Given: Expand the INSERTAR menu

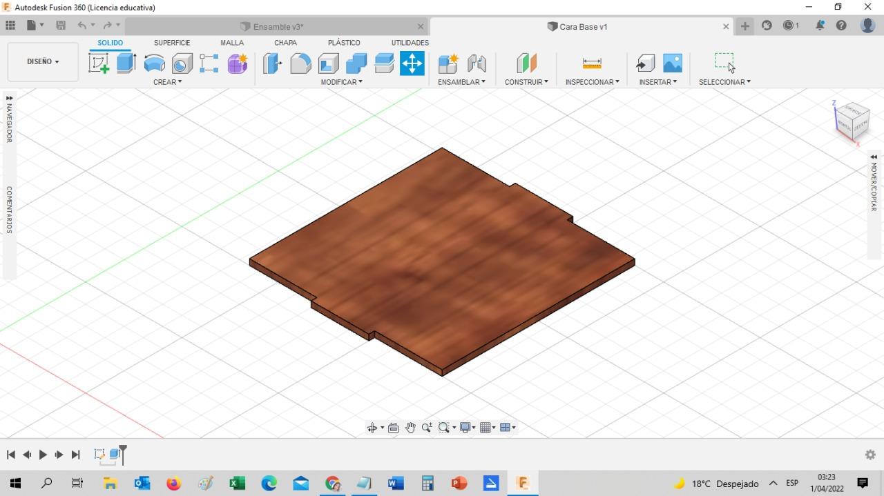Looking at the screenshot, I should click(657, 81).
